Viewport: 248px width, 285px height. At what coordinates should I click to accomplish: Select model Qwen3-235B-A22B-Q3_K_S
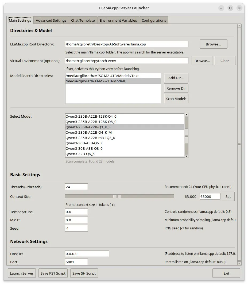coord(125,127)
